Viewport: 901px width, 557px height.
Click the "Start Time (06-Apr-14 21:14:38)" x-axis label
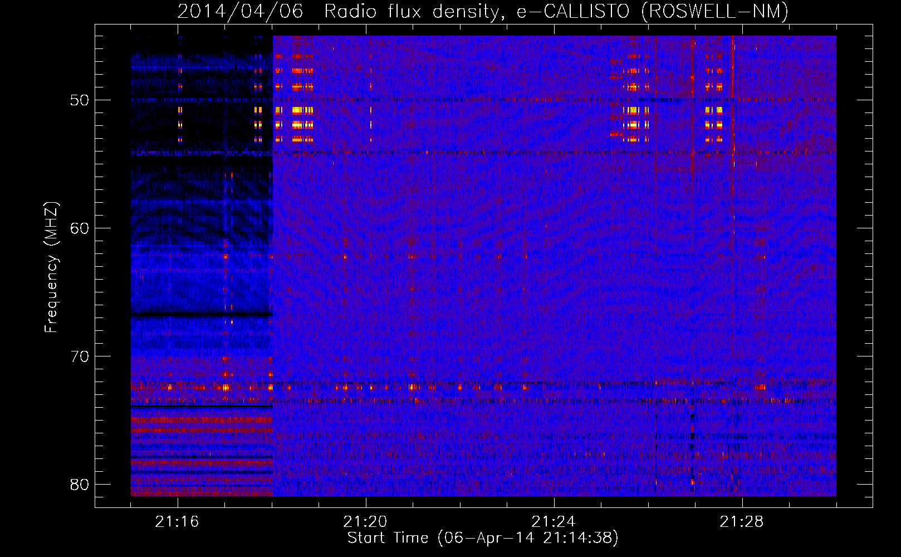(x=483, y=538)
